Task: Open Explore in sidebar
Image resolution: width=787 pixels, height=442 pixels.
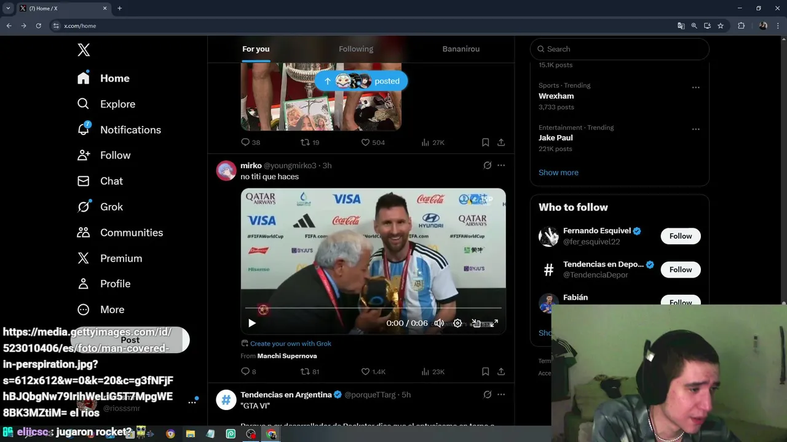Action: [106, 104]
